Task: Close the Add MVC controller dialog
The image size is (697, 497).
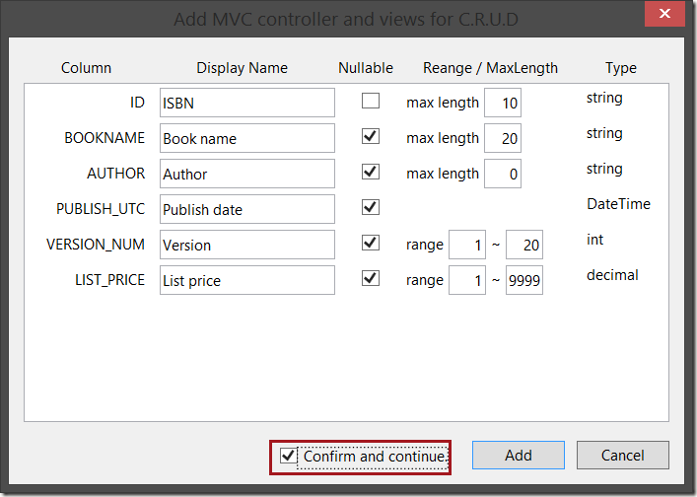Action: pos(664,14)
